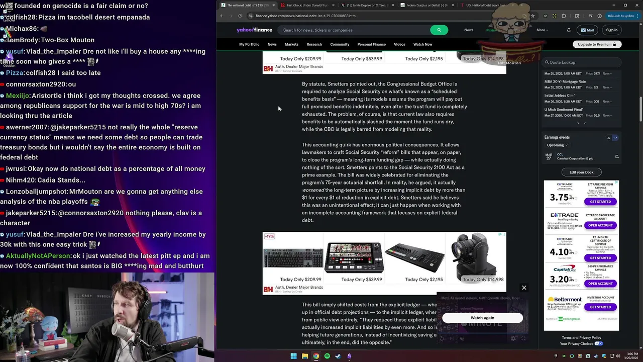Open the Markets menu item
Image resolution: width=643 pixels, height=362 pixels.
[x=291, y=44]
